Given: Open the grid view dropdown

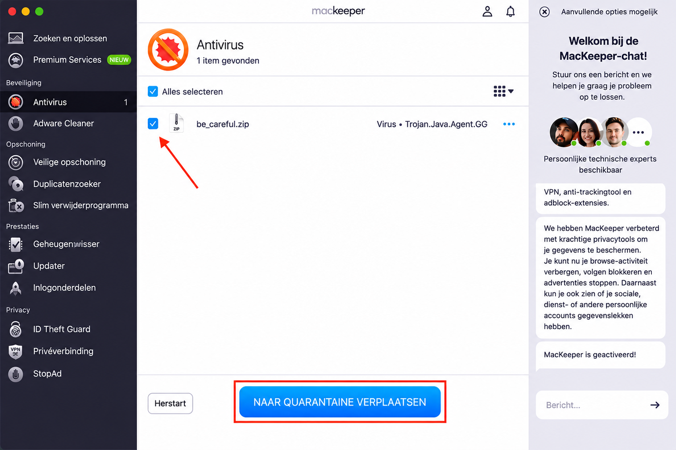Looking at the screenshot, I should coord(504,91).
